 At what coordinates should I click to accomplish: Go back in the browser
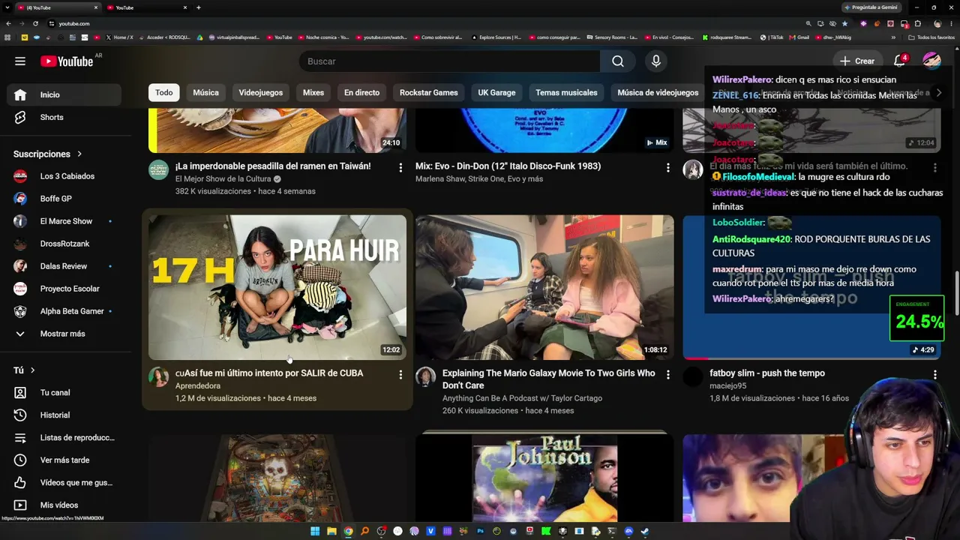point(8,23)
